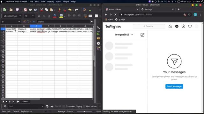Open the File menu
Viewport: 204px width, 114px height.
31,2
